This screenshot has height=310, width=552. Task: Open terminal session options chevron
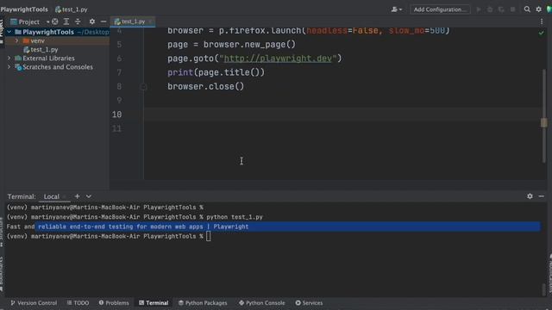click(89, 196)
